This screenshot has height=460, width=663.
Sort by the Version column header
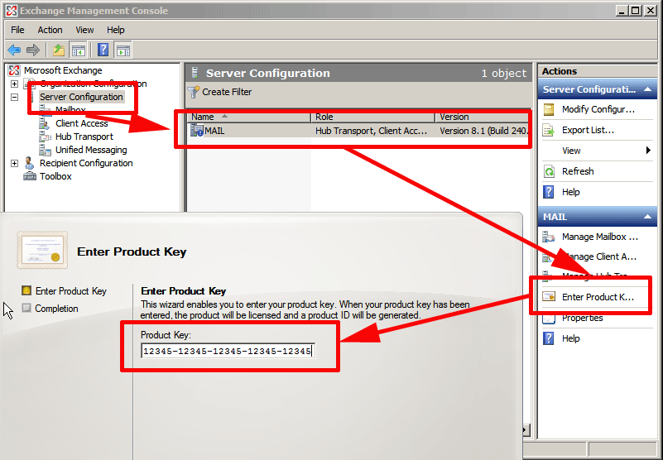(482, 117)
